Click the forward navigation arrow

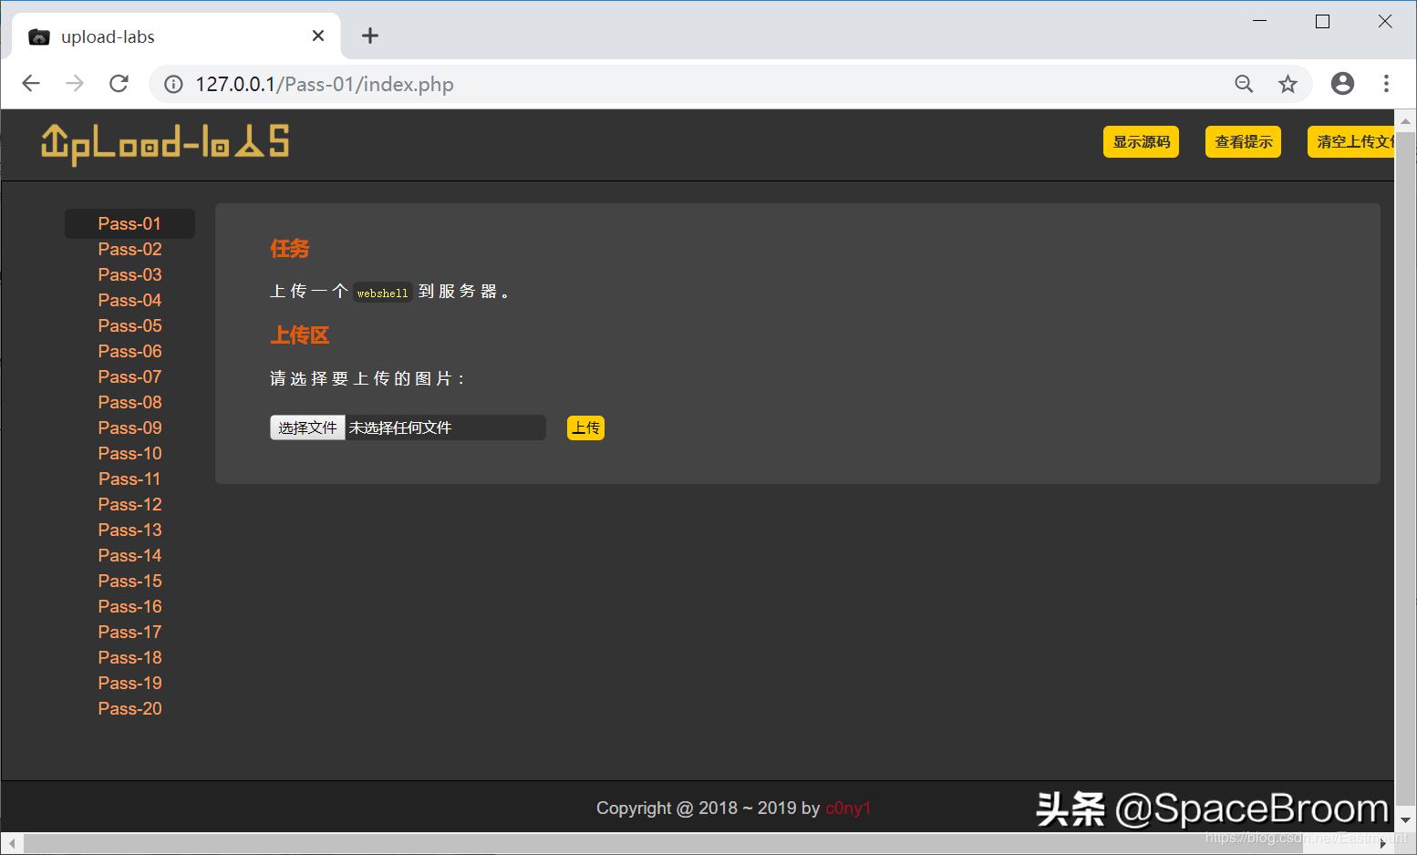coord(75,83)
